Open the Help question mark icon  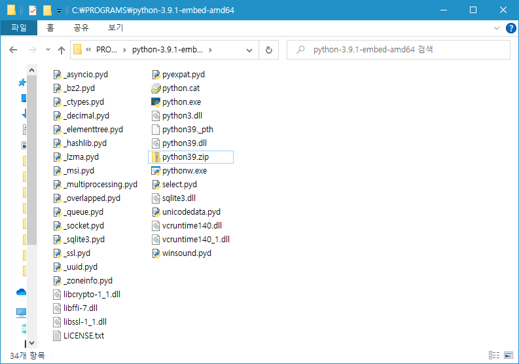tap(511, 28)
